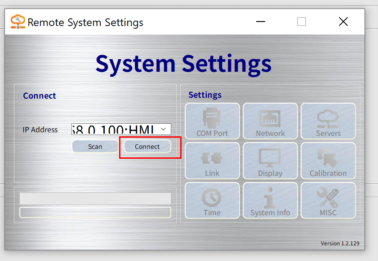Open the COM Port settings
Viewport: 378px width, 261px height.
pyautogui.click(x=212, y=121)
